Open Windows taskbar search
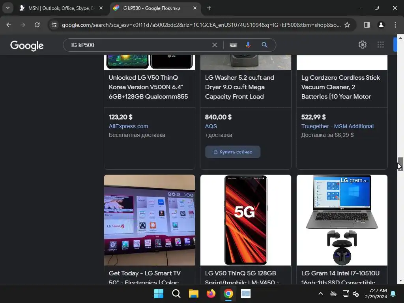 click(176, 294)
